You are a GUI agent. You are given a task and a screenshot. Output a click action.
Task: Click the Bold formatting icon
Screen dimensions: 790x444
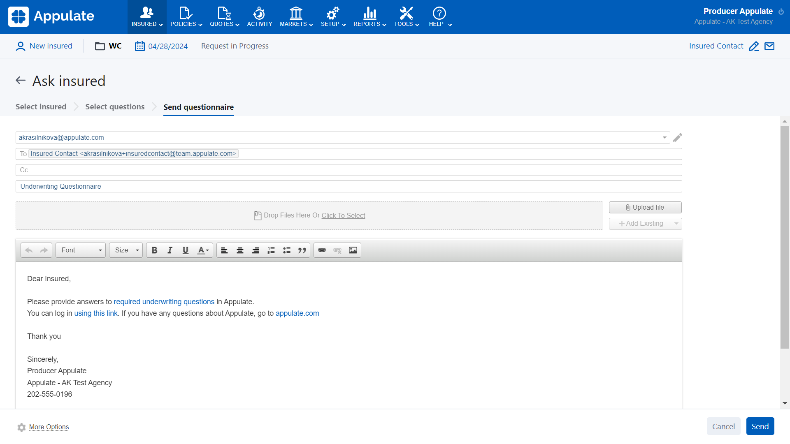(x=154, y=250)
